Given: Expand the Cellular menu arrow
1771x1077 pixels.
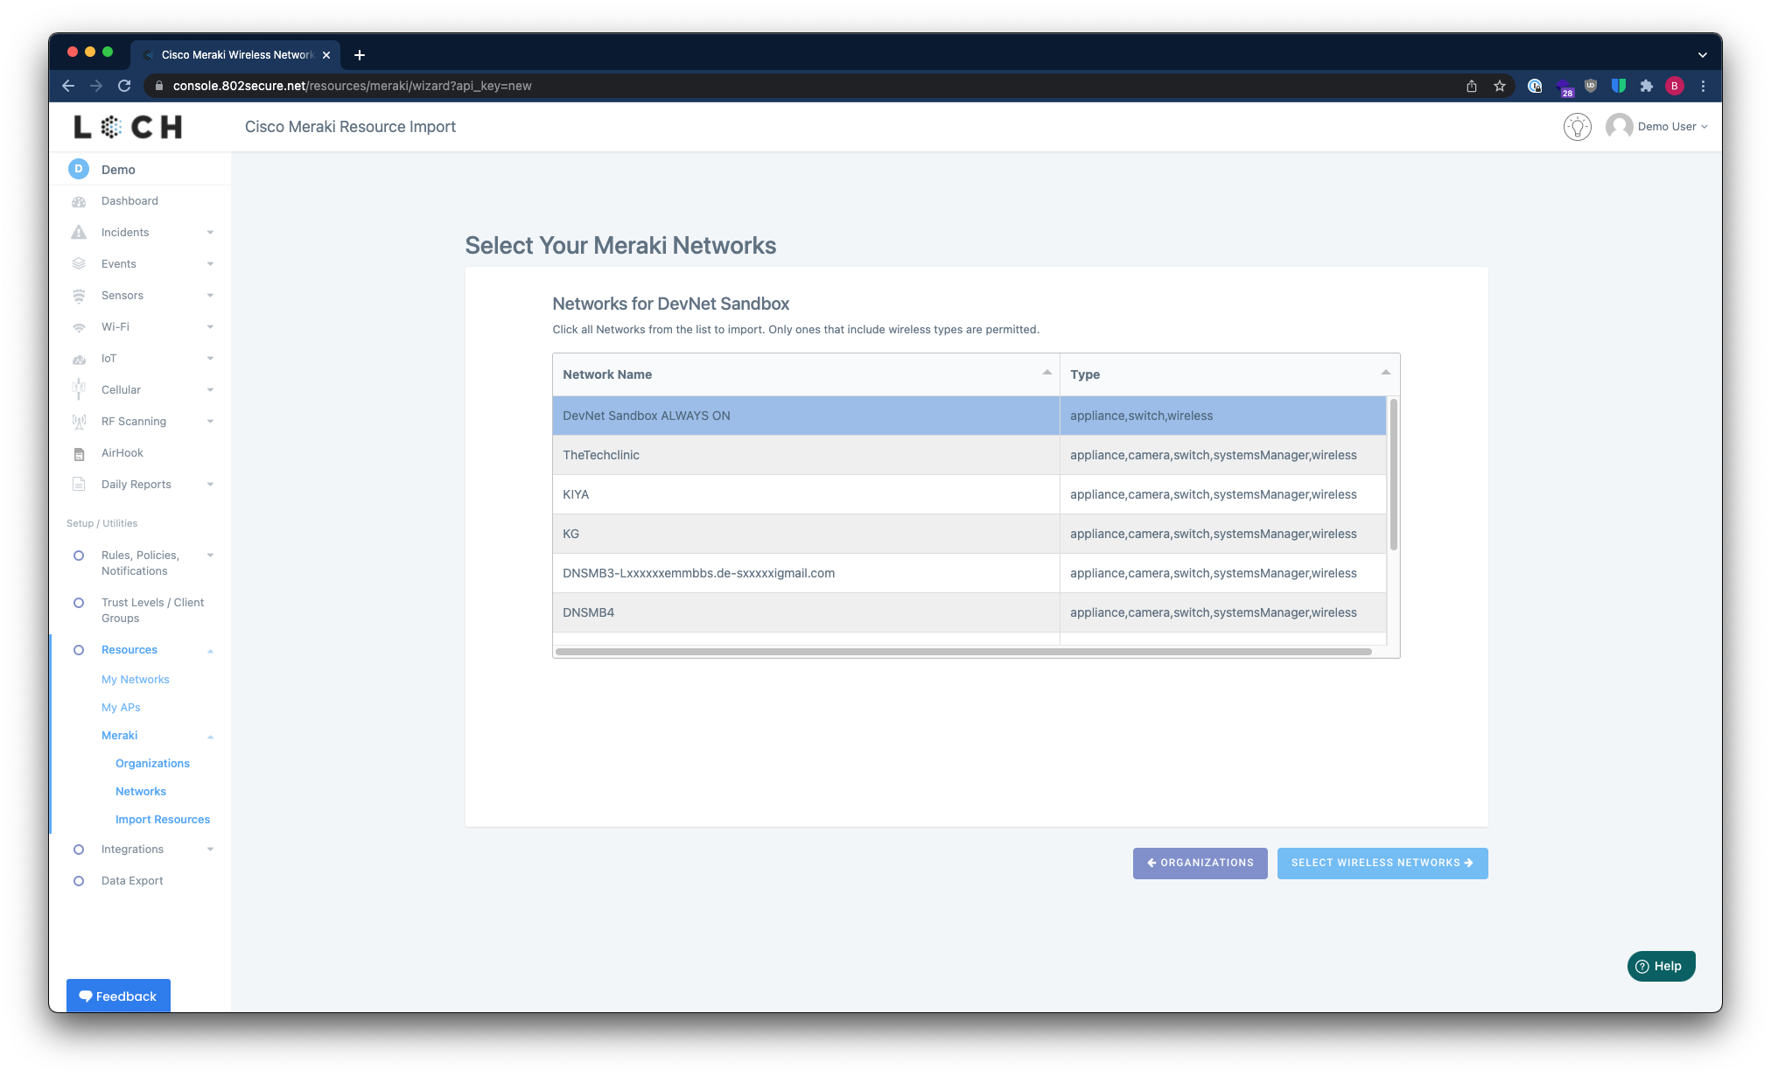Looking at the screenshot, I should click(x=210, y=390).
